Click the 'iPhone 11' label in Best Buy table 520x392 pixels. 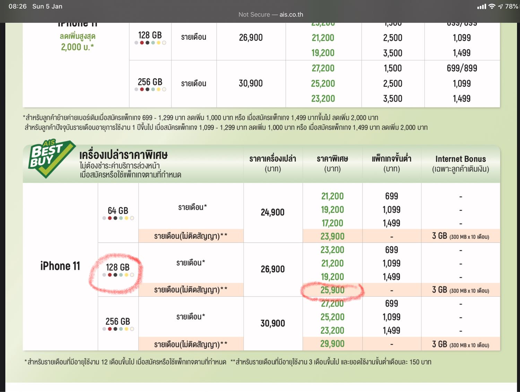click(60, 266)
